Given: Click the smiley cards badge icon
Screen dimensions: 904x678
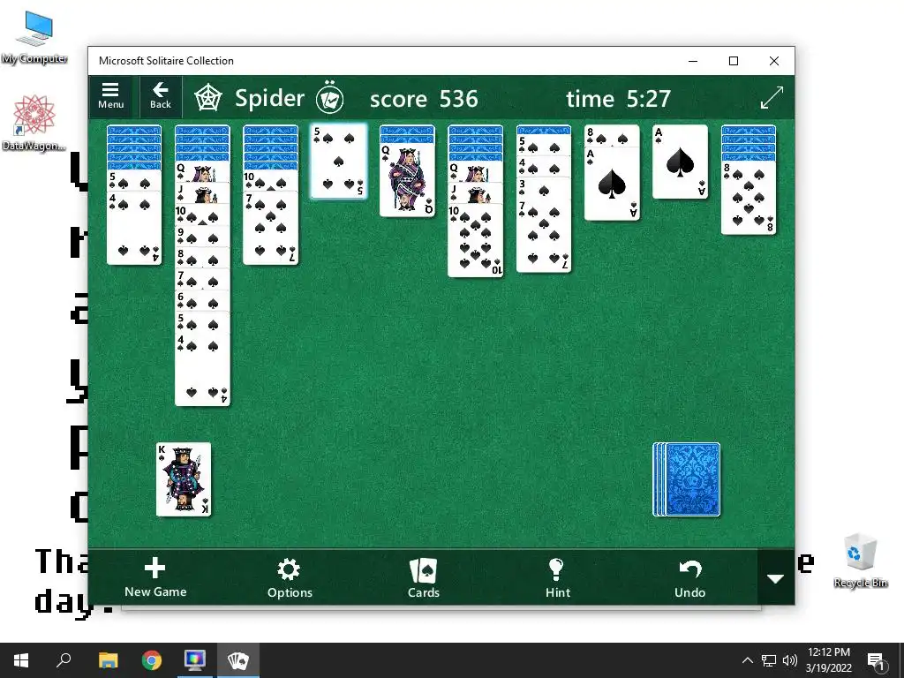Looking at the screenshot, I should click(x=330, y=98).
